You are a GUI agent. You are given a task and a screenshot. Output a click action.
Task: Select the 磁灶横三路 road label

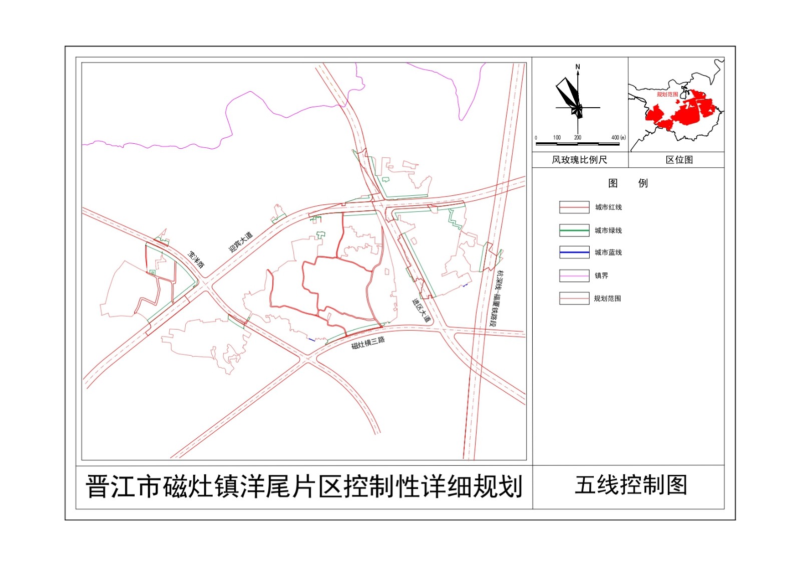point(368,343)
